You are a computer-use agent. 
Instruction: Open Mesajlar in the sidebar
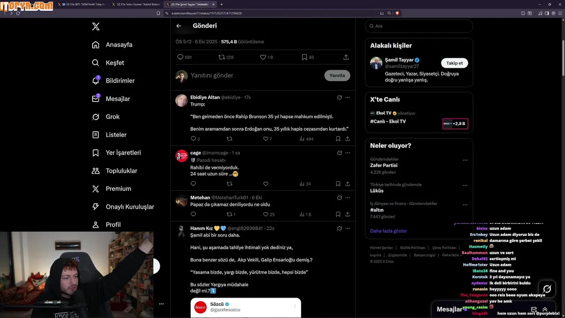pos(111,99)
